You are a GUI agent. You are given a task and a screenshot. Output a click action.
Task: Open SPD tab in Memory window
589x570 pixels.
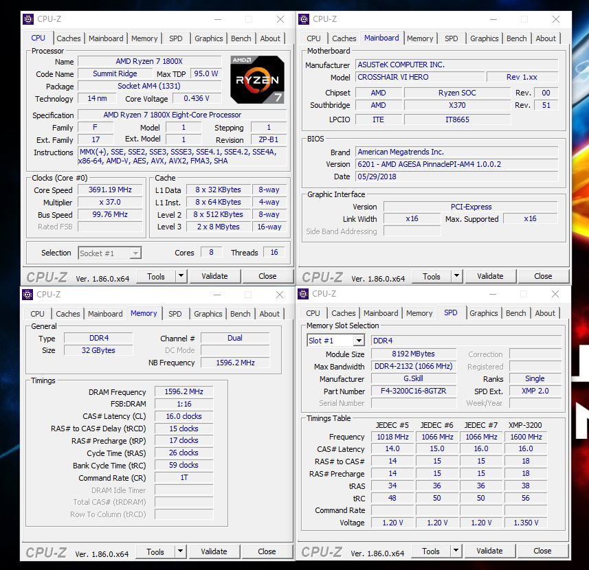click(x=175, y=314)
